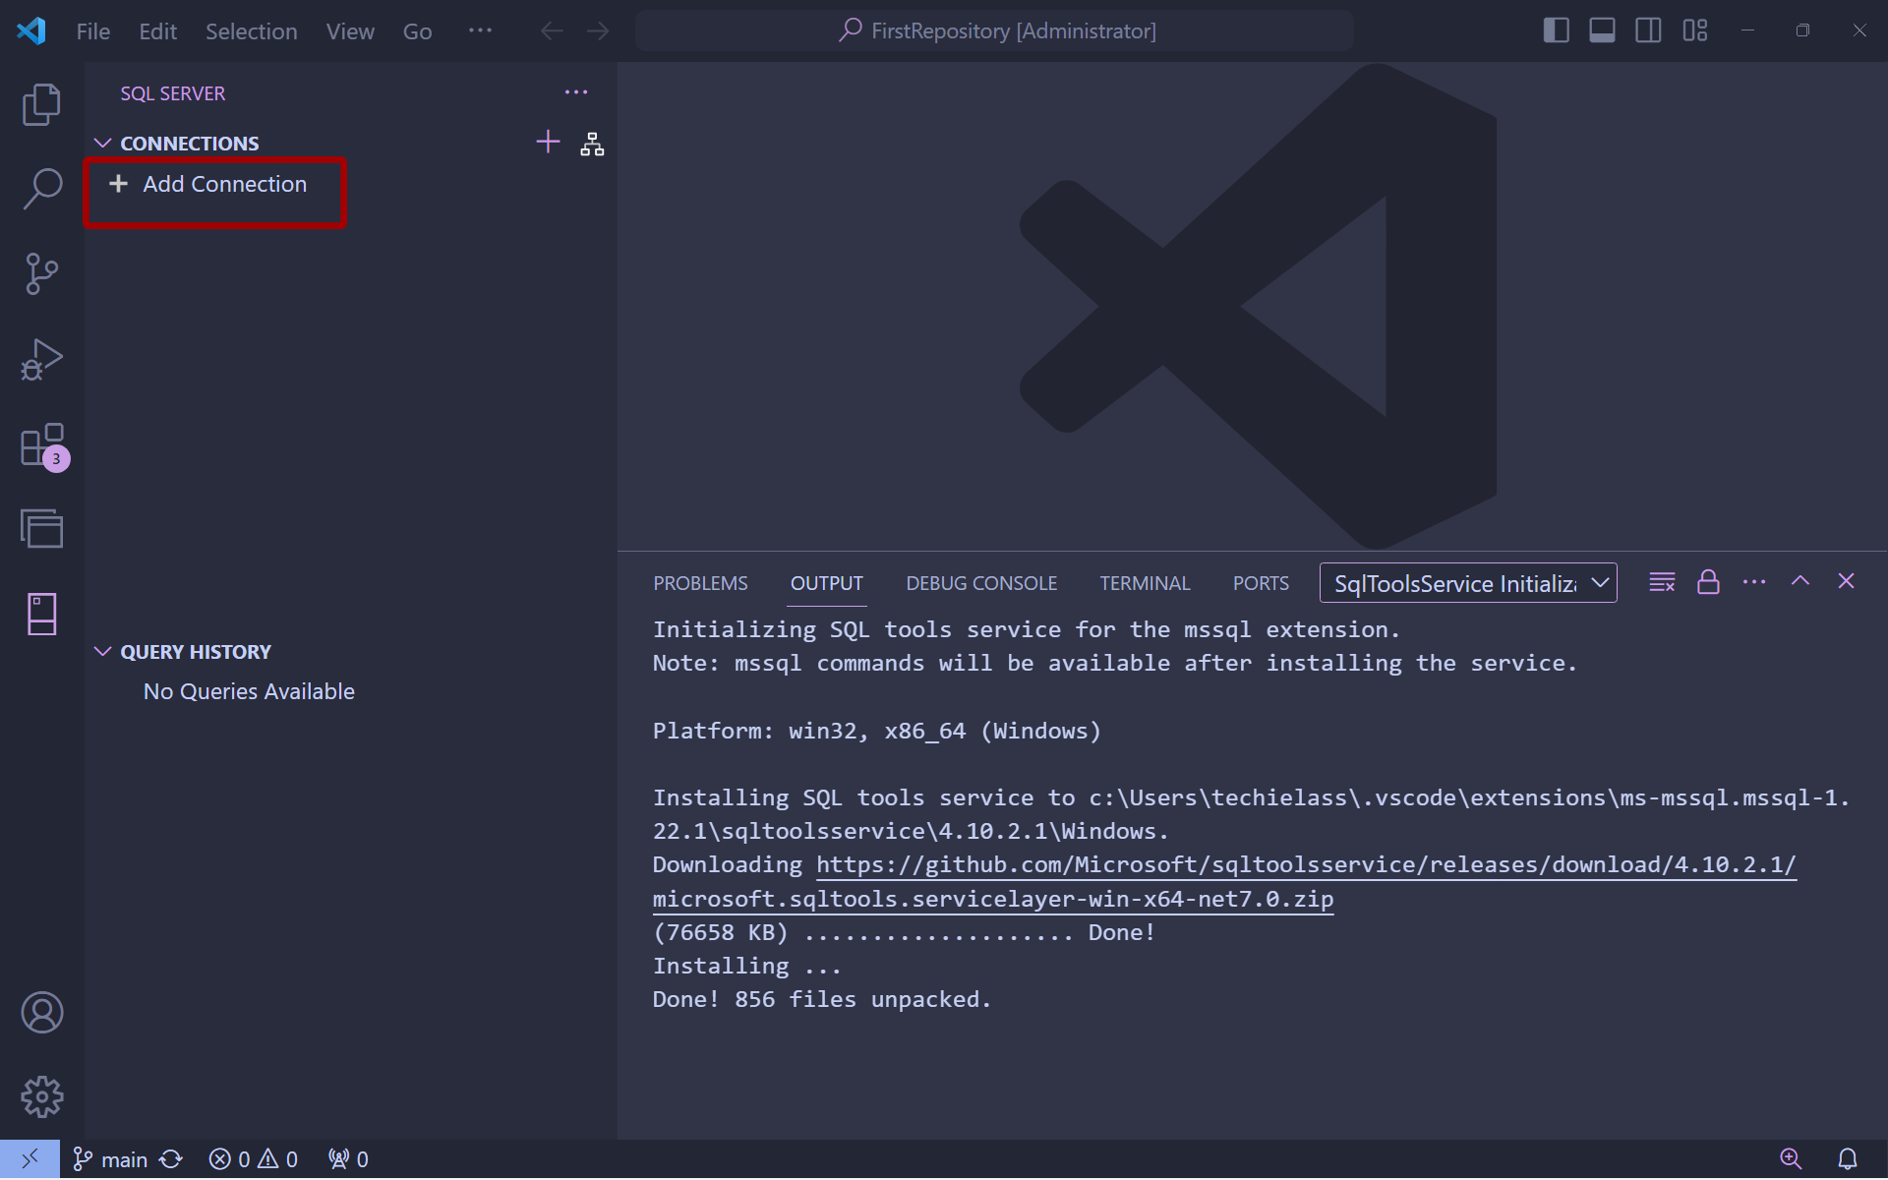
Task: Collapse the CONNECTIONS section
Action: (104, 142)
